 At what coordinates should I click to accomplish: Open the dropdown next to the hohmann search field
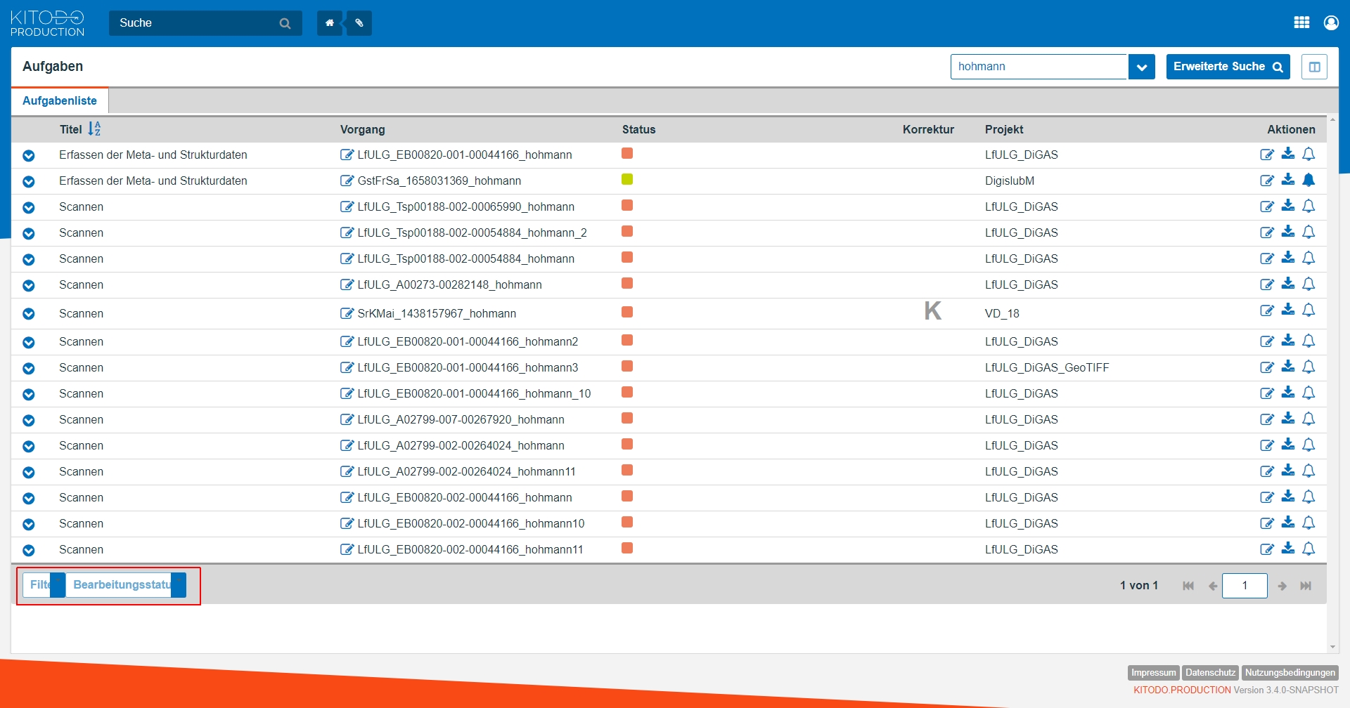(1141, 67)
